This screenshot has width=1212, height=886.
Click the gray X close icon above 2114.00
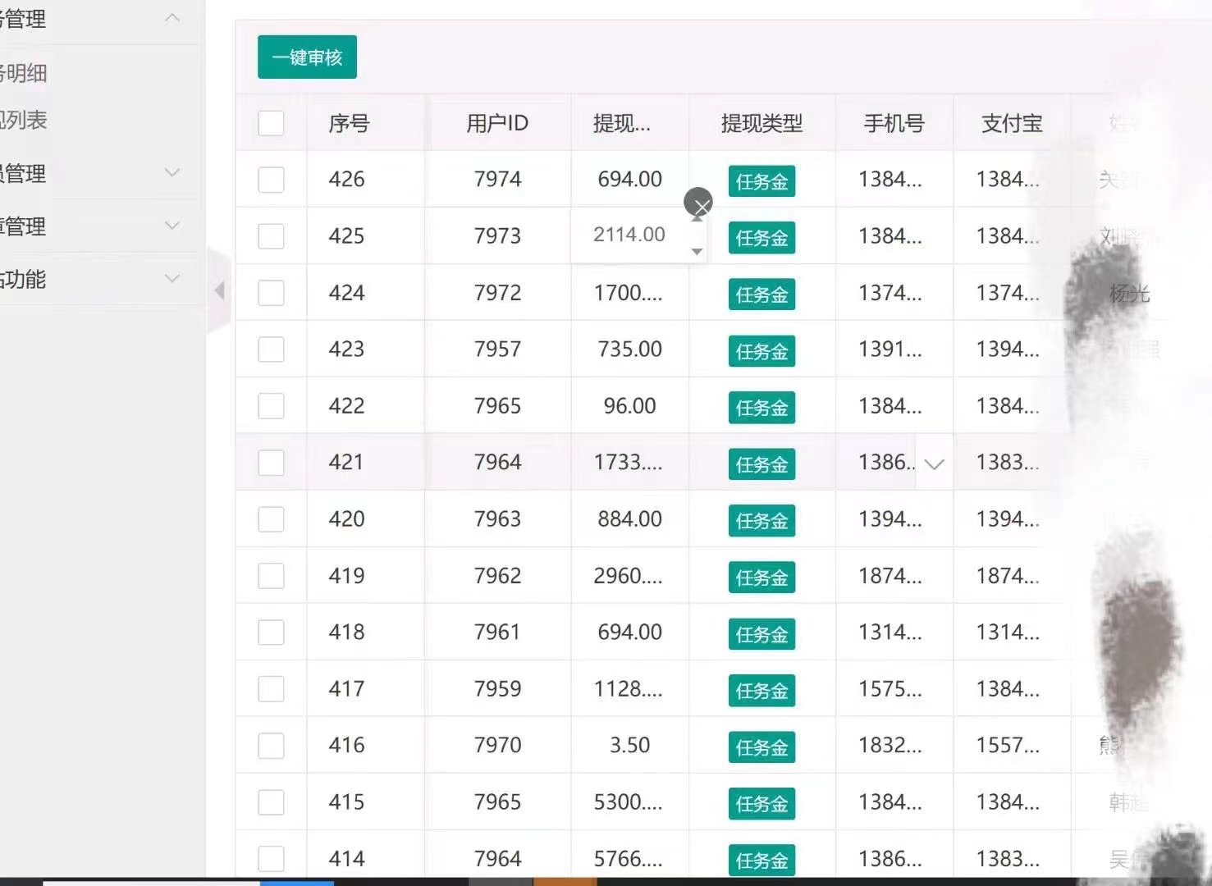[x=698, y=202]
